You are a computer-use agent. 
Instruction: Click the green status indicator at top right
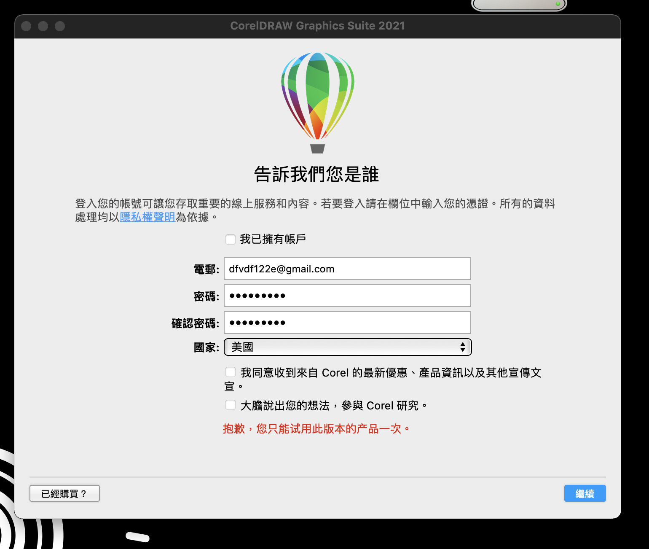558,3
